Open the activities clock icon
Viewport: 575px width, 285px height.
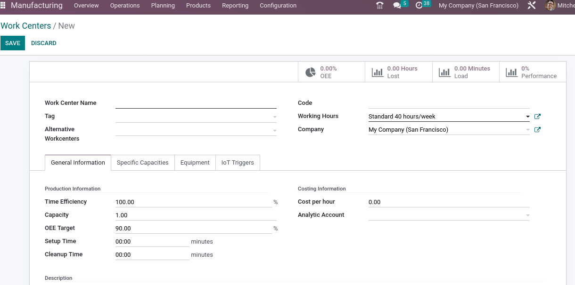pyautogui.click(x=419, y=6)
